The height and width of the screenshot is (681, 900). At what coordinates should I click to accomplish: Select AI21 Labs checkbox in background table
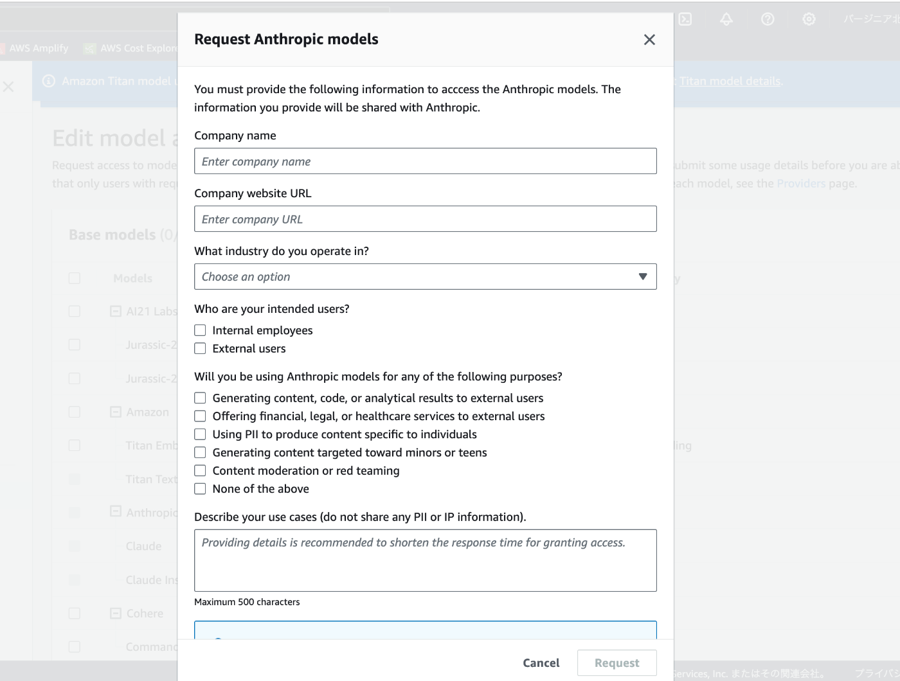75,311
